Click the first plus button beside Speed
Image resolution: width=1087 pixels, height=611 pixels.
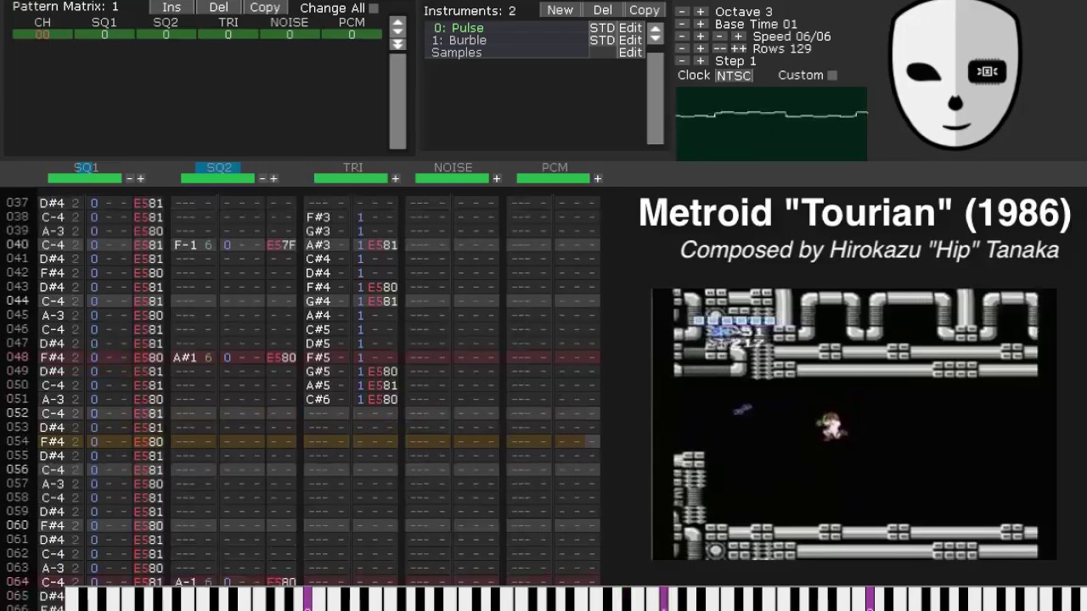701,36
